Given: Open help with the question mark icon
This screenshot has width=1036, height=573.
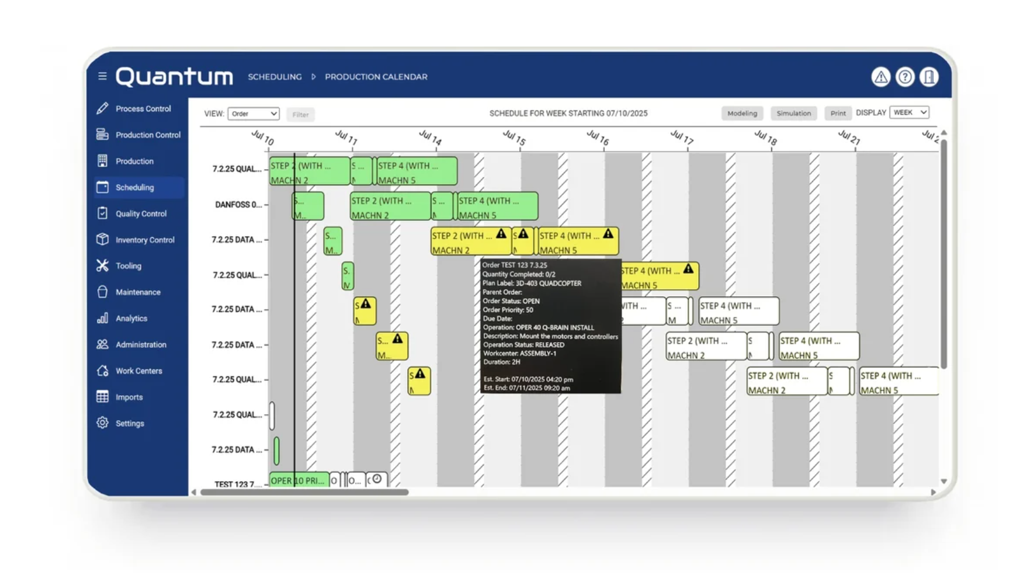Looking at the screenshot, I should click(905, 77).
